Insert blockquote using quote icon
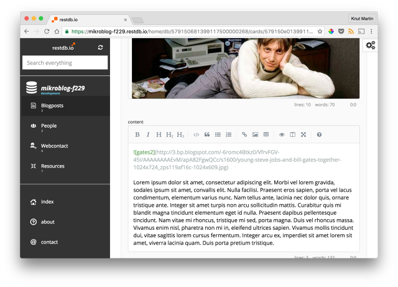Image resolution: width=398 pixels, height=287 pixels. (207, 134)
